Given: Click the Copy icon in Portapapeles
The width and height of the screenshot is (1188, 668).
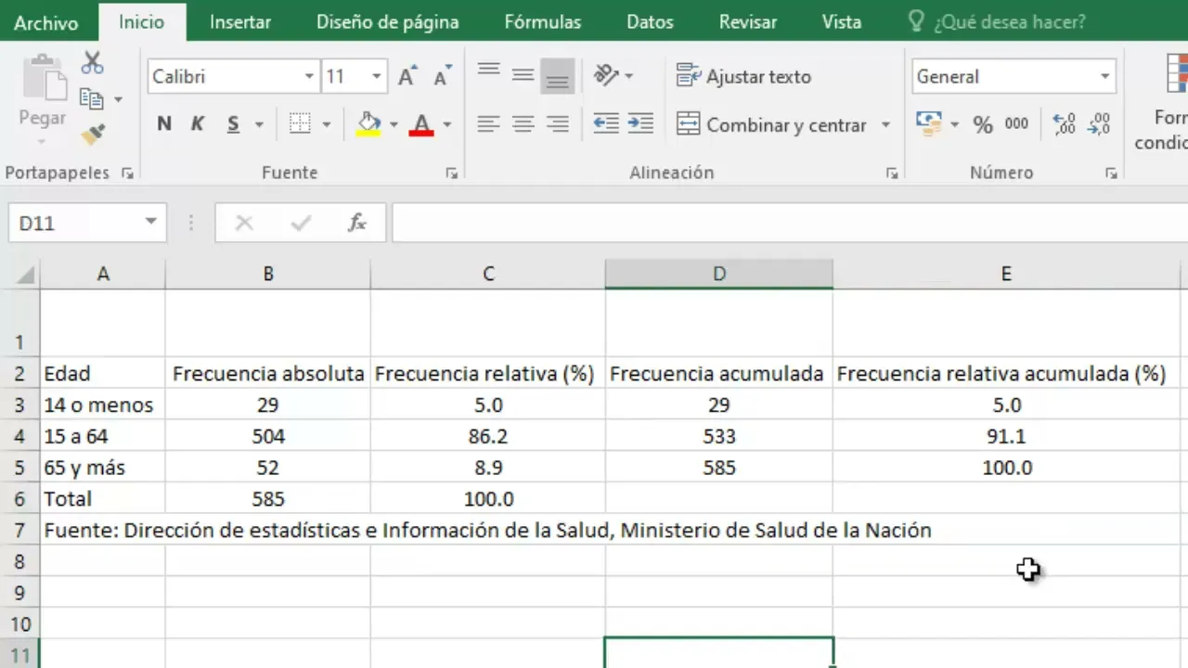Looking at the screenshot, I should pyautogui.click(x=91, y=98).
